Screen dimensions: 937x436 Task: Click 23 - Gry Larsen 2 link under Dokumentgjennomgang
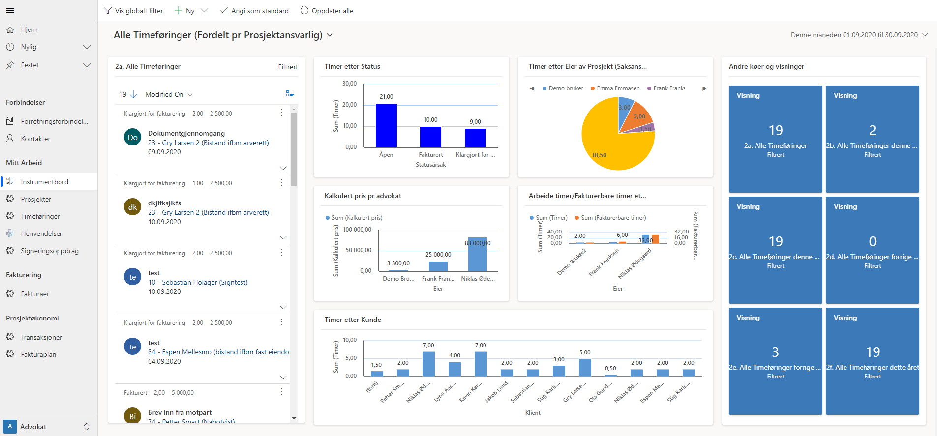coord(209,143)
